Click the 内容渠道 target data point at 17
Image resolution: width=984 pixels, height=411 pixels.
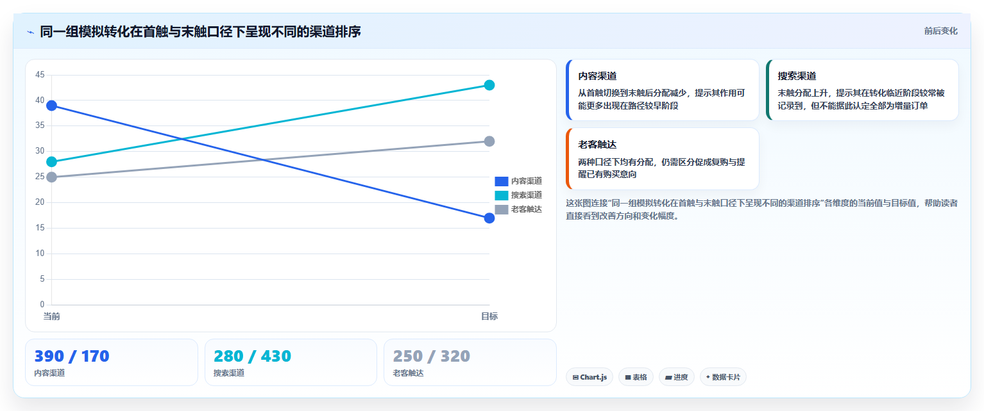coord(489,218)
